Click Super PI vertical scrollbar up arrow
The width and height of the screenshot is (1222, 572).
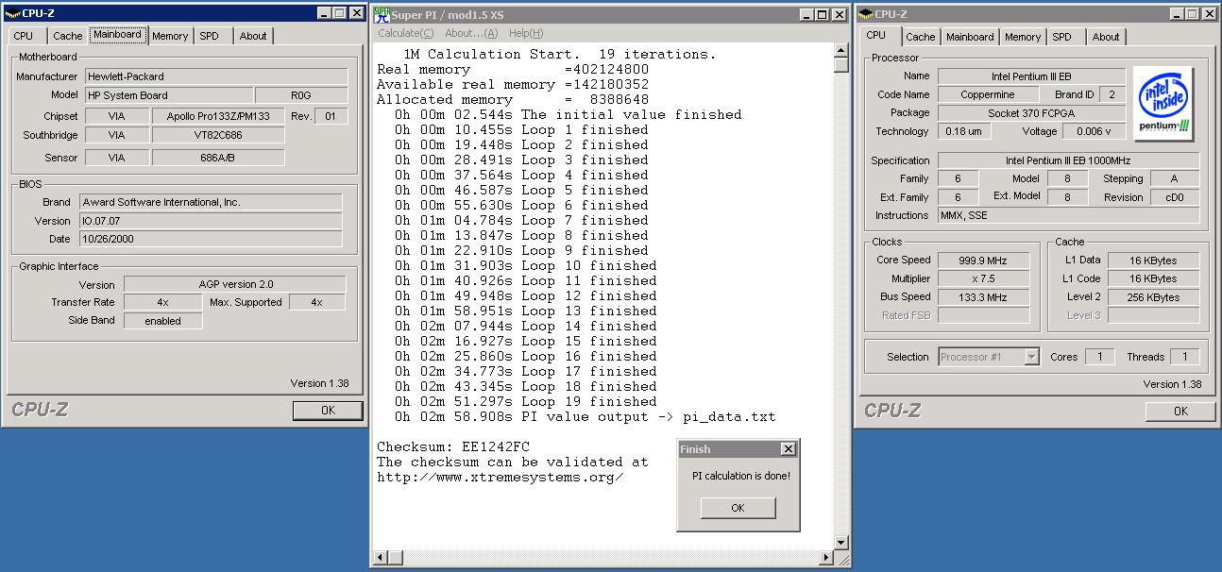click(x=840, y=50)
